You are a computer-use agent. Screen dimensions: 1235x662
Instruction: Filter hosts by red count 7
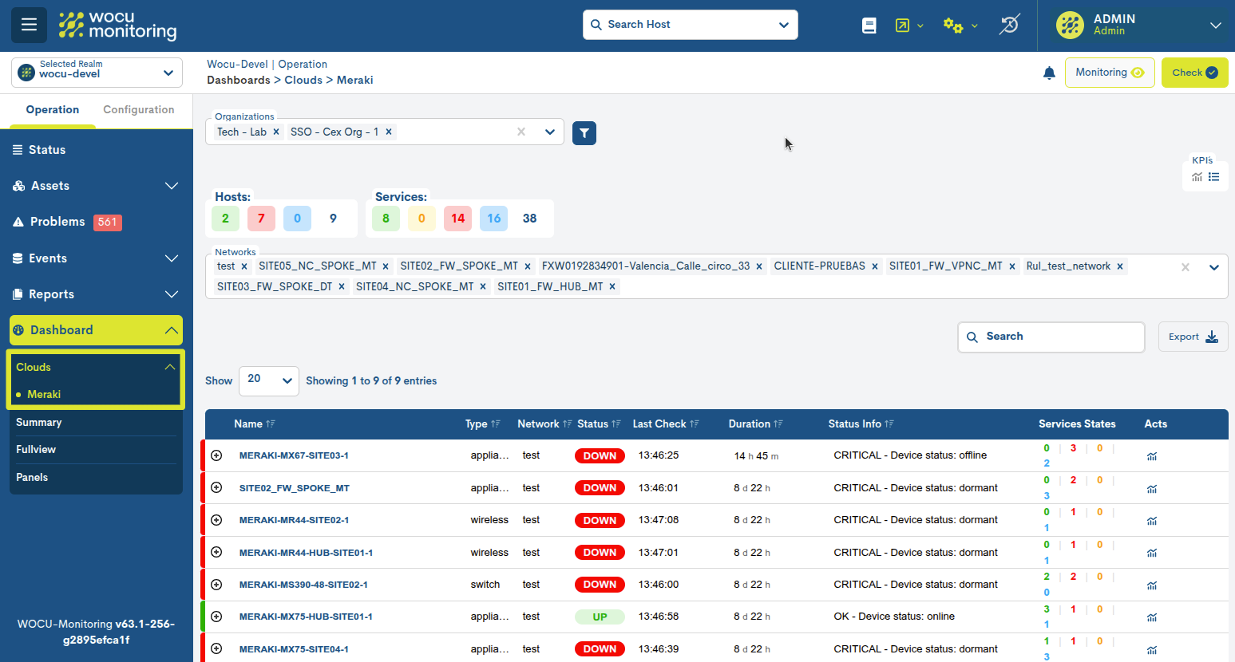pos(261,219)
